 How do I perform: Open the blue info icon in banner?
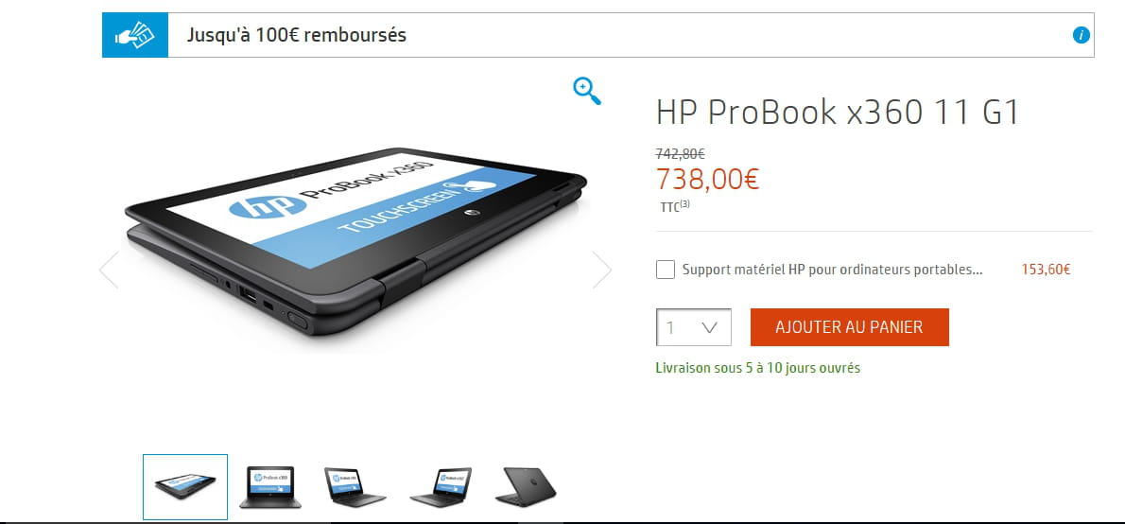pos(1081,34)
